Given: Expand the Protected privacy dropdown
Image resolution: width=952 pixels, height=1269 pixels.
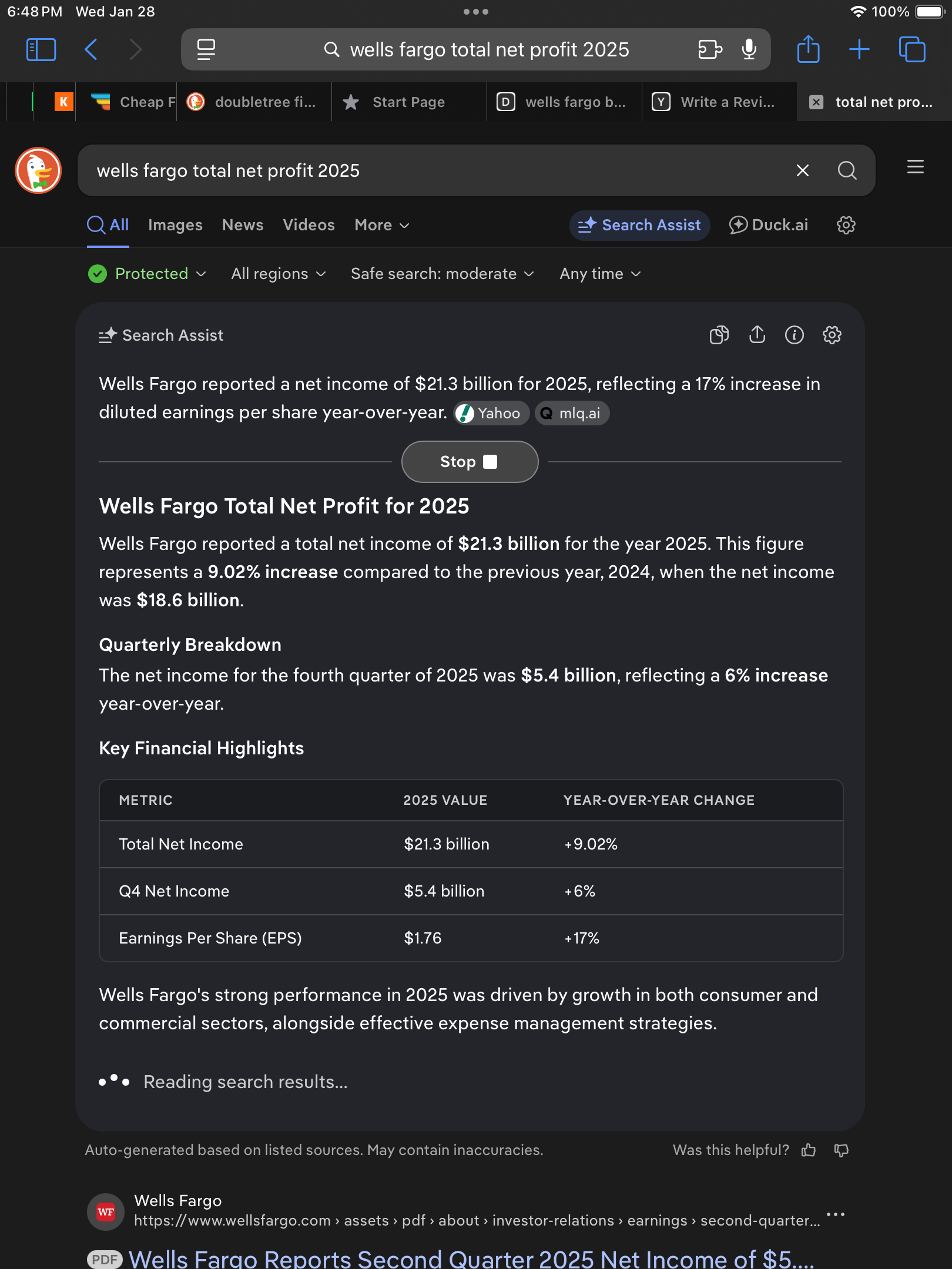Looking at the screenshot, I should (147, 274).
